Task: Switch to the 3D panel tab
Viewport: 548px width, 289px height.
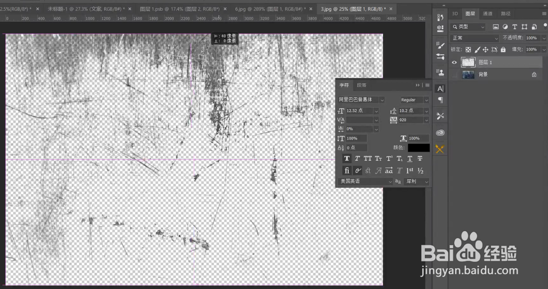Action: [x=455, y=14]
